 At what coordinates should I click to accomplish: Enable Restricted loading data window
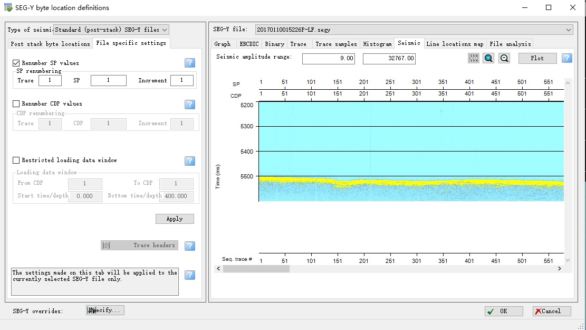(x=16, y=160)
